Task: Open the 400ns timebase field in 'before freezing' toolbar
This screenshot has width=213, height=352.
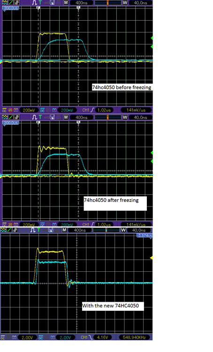Action: (82, 3)
